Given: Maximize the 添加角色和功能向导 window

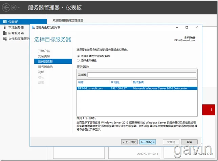Looking at the screenshot, I should [x=187, y=27].
